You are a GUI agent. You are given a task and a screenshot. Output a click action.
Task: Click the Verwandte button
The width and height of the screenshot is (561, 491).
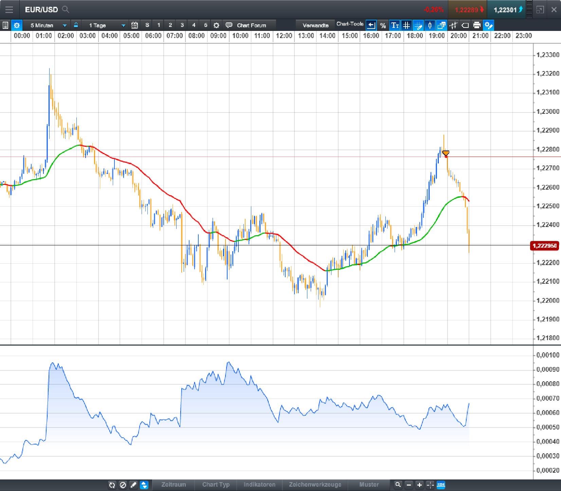pos(315,25)
